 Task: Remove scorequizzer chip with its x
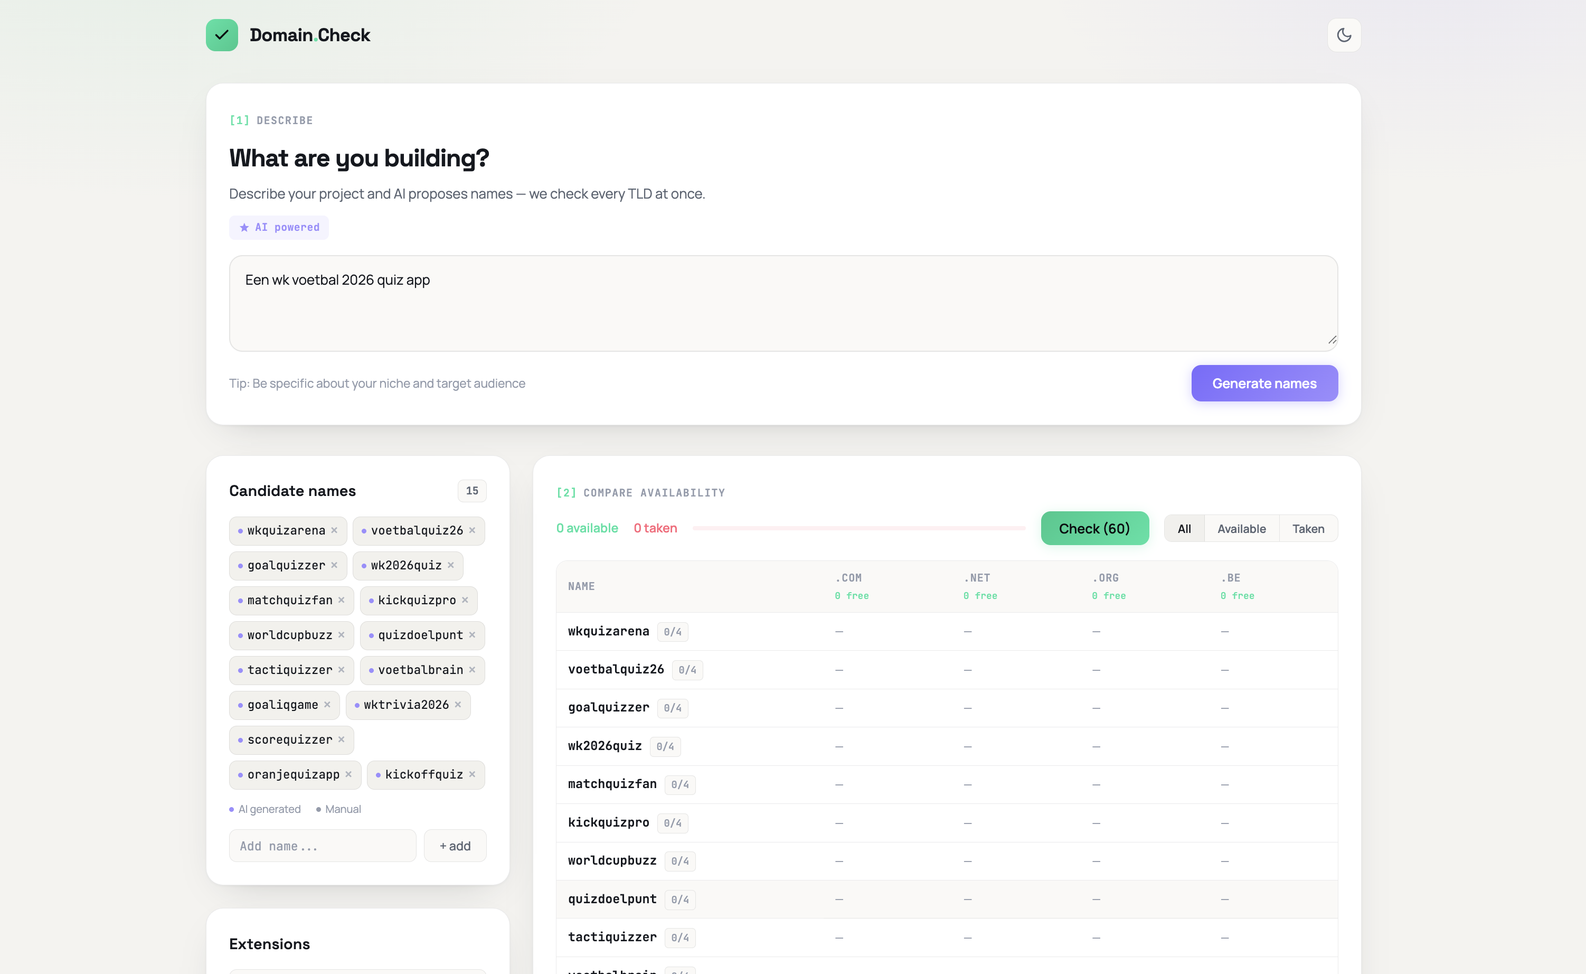coord(341,739)
